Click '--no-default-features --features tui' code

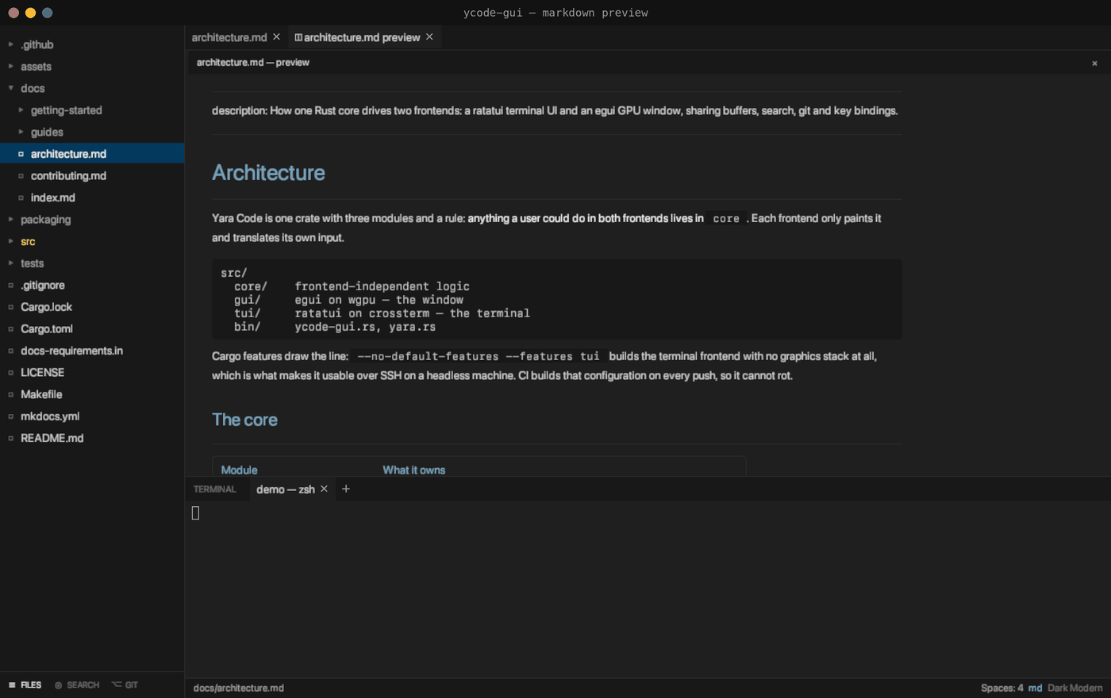pos(478,357)
